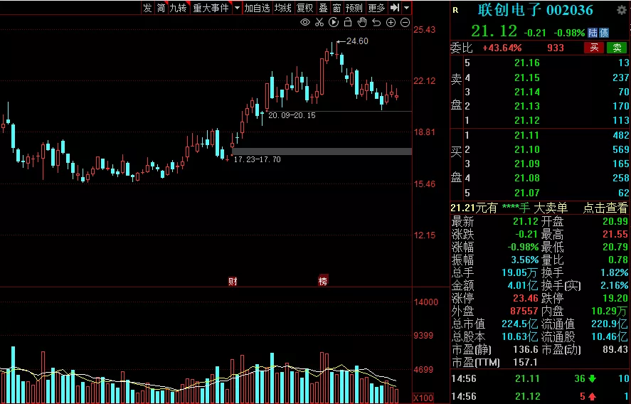Start the chart replay playback icon
This screenshot has width=631, height=404.
point(334,23)
